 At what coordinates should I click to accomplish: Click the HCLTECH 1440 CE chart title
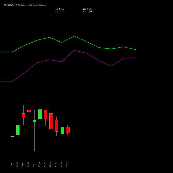tap(25, 5)
